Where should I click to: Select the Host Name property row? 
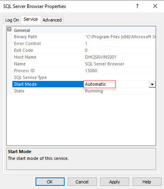84,57
